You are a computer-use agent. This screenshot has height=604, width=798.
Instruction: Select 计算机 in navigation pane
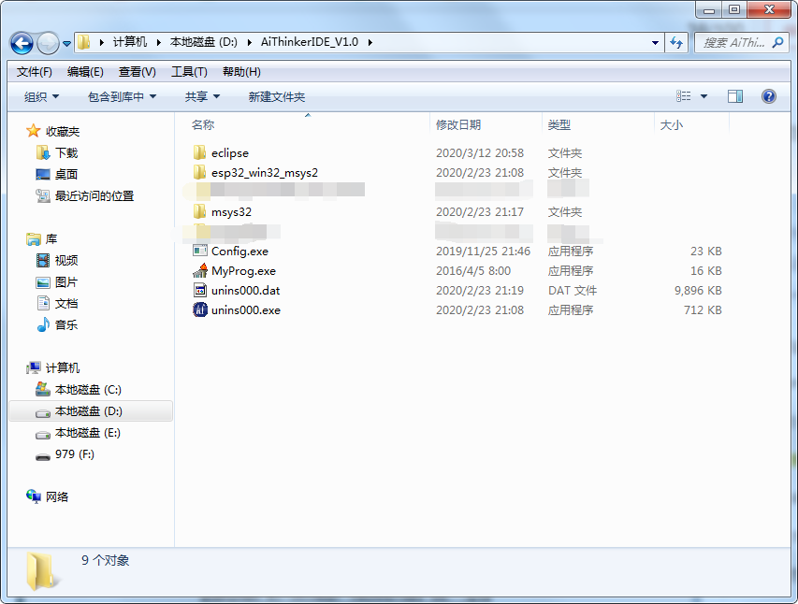[x=62, y=367]
